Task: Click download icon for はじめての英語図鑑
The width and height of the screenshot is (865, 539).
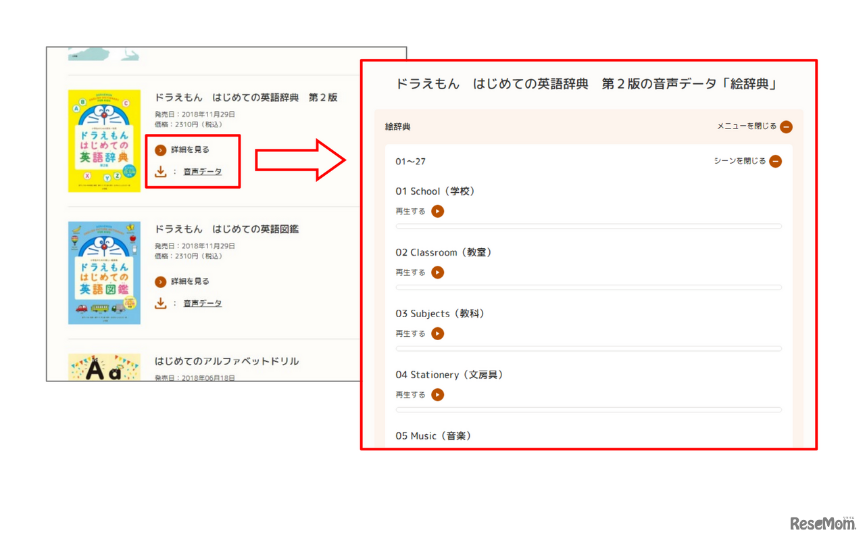Action: pos(160,304)
